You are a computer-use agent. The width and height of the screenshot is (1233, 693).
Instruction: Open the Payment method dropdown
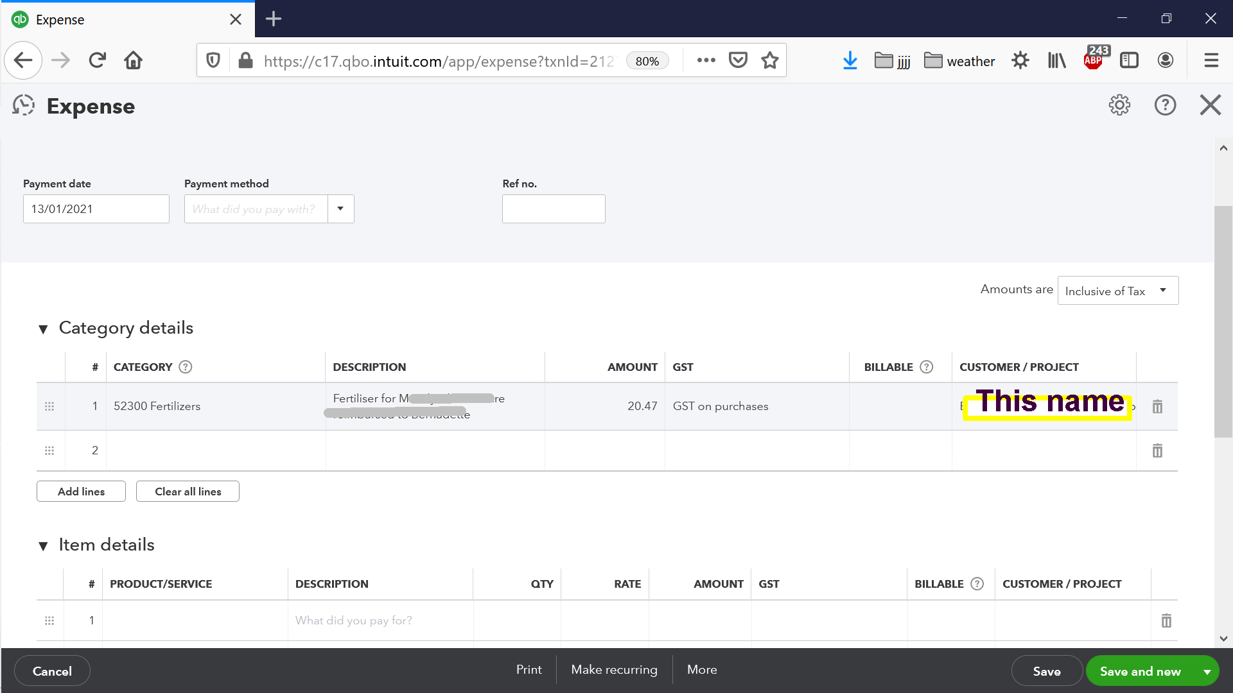(340, 208)
